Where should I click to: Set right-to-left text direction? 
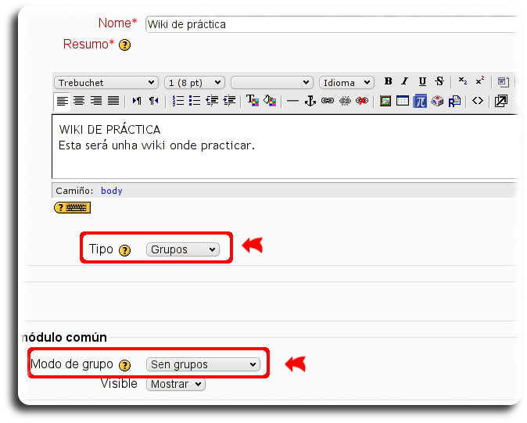tap(153, 101)
